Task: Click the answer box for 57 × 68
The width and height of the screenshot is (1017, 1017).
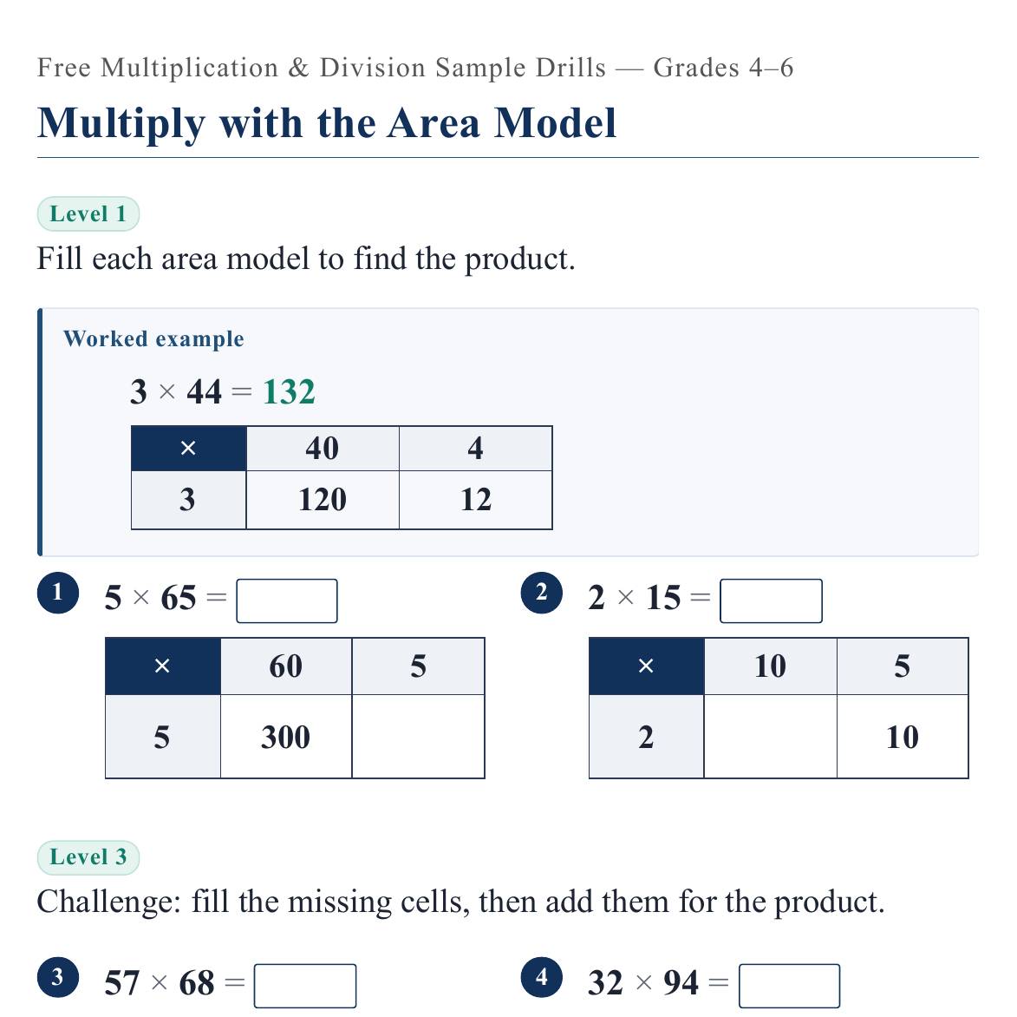Action: (305, 986)
